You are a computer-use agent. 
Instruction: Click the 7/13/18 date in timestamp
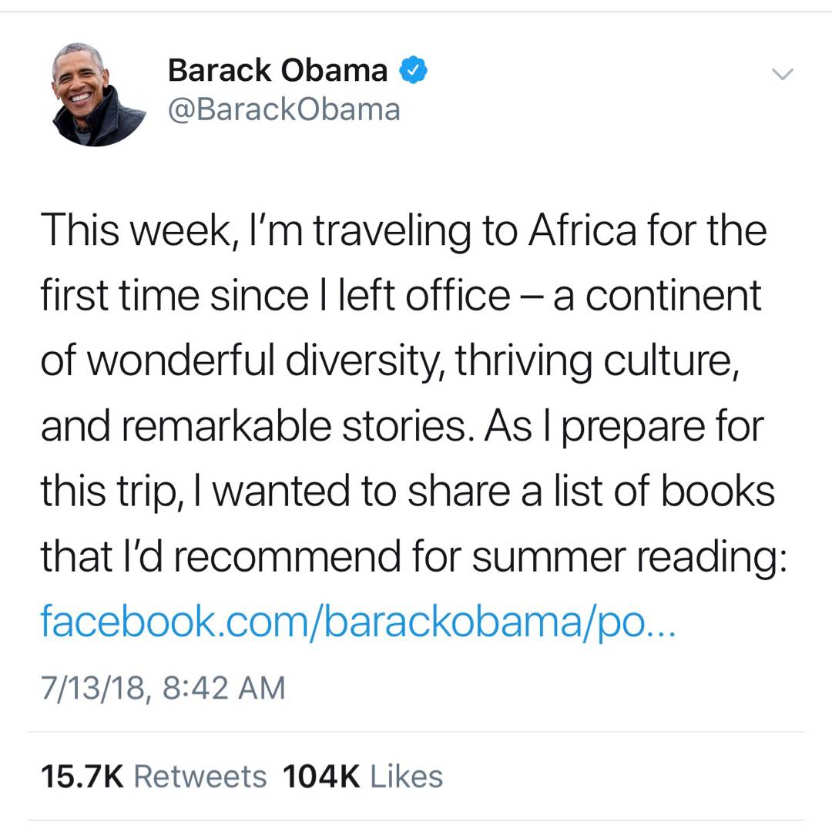click(92, 687)
